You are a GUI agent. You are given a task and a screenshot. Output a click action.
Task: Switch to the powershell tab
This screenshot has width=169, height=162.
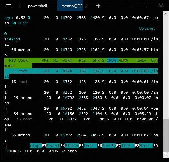(x=37, y=6)
